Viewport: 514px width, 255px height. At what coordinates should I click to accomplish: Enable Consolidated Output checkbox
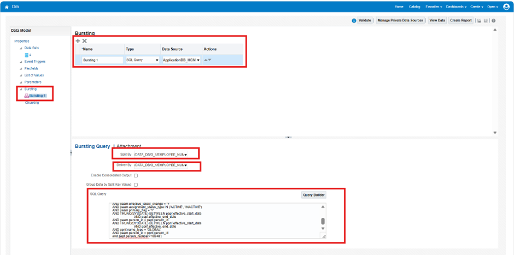pos(136,176)
